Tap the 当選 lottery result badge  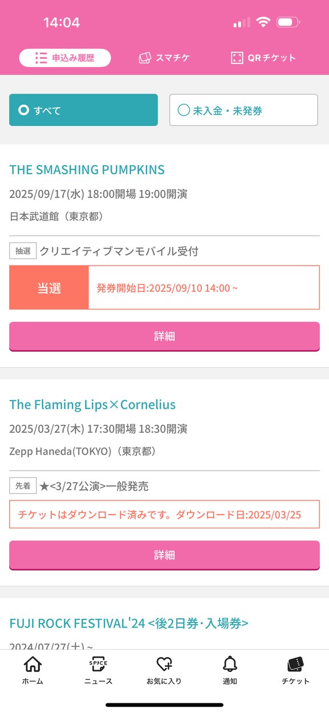point(49,288)
